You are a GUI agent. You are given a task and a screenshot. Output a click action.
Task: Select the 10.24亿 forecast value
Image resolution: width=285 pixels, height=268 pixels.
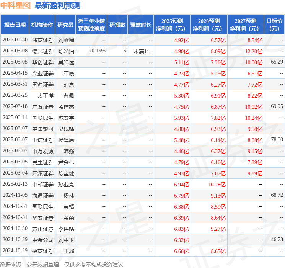point(254,118)
